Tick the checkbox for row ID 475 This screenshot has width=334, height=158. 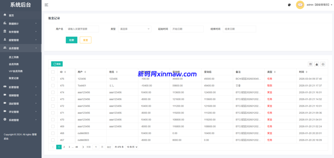[53, 86]
